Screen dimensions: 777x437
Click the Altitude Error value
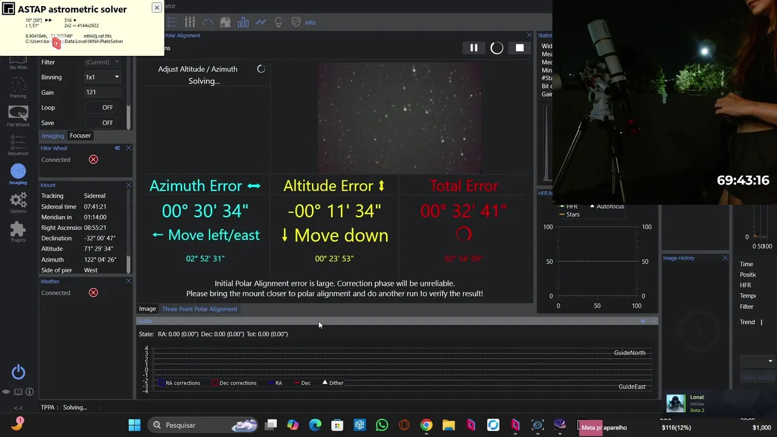(x=334, y=211)
